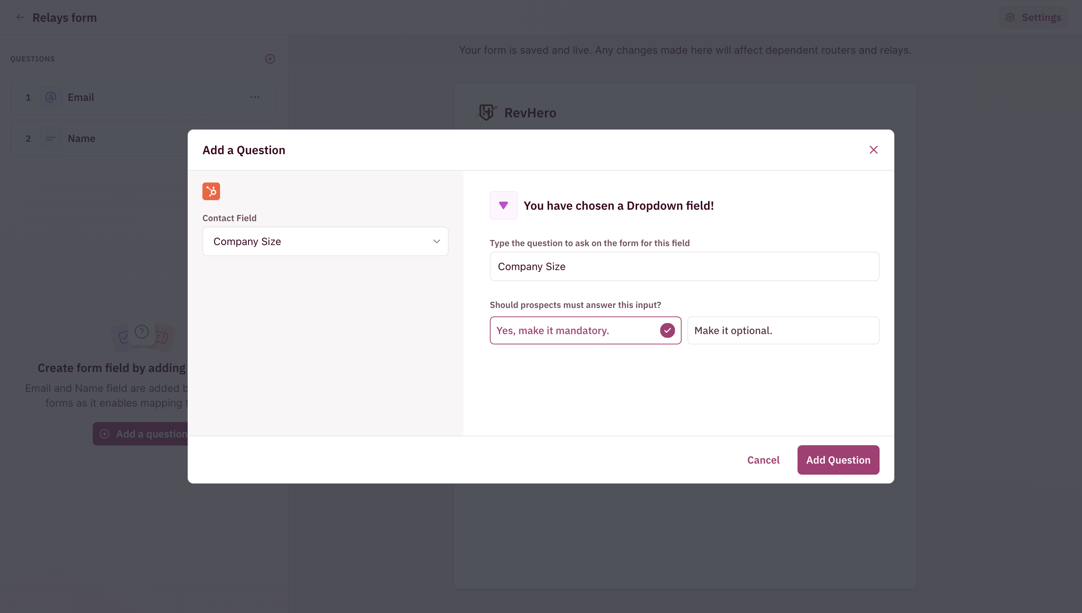Cancel adding the question

[763, 460]
